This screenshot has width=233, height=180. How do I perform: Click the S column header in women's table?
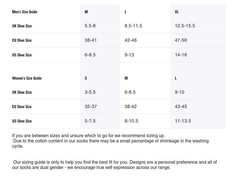[86, 78]
